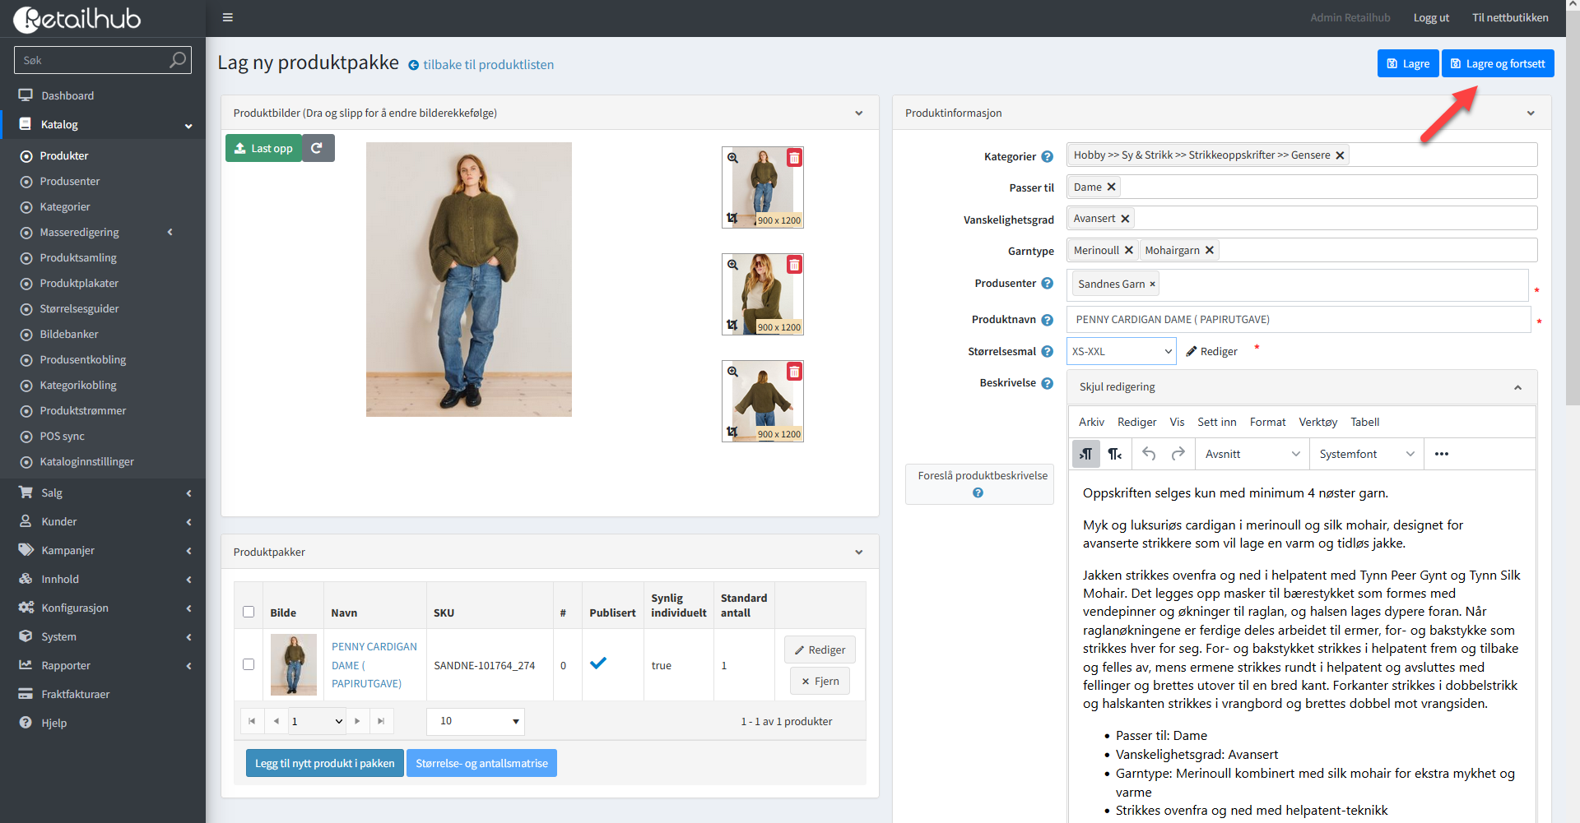Click help icon next to Kategorier label
The image size is (1580, 823).
[x=1047, y=156]
